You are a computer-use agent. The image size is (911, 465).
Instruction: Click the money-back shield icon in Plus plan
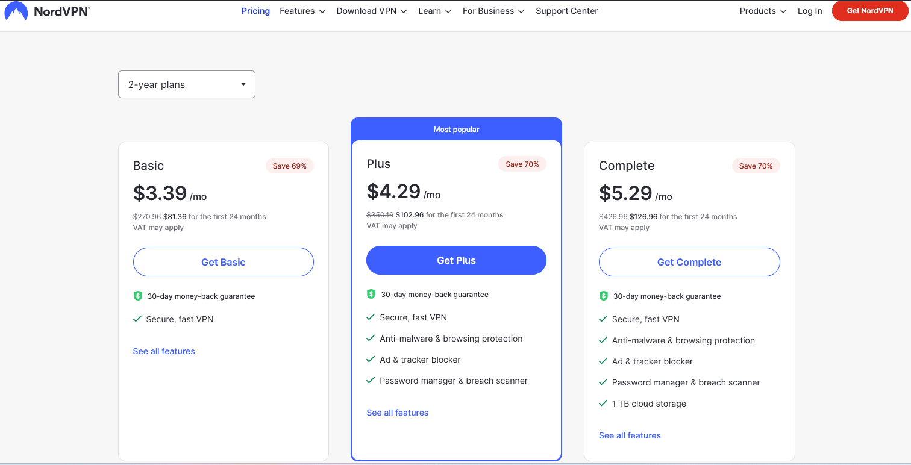pos(371,294)
